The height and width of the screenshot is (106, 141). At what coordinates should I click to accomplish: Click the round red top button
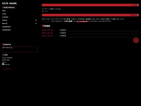pyautogui.click(x=136, y=40)
